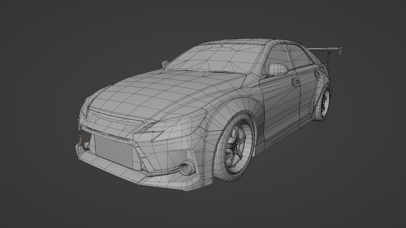406x228 pixels.
Task: Click the door handle on driver door
Action: click(x=295, y=81)
